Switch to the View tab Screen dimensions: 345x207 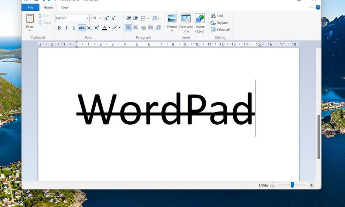click(65, 7)
